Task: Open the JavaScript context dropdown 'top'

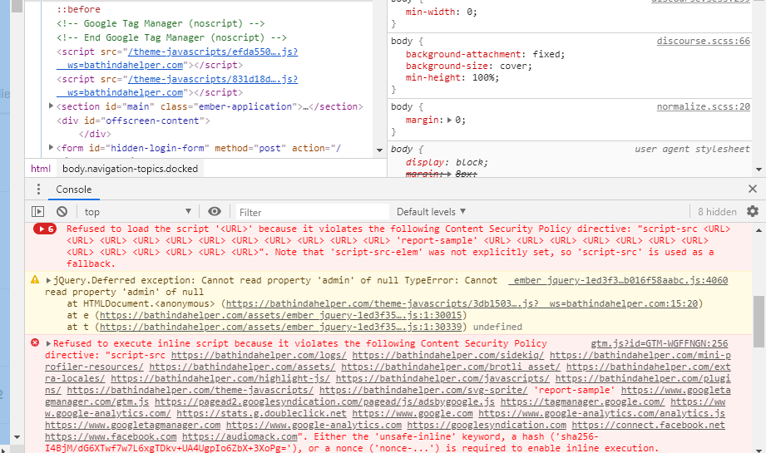Action: tap(138, 211)
